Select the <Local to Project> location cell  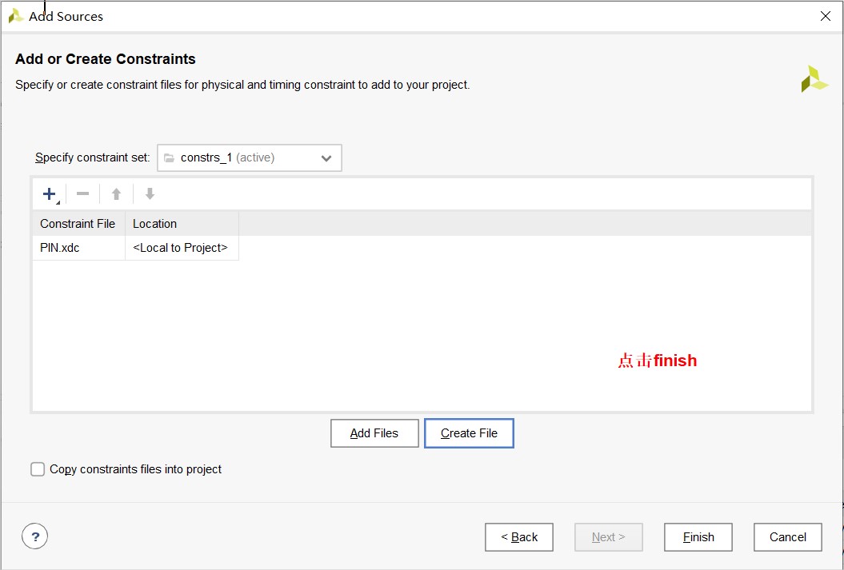pyautogui.click(x=181, y=248)
